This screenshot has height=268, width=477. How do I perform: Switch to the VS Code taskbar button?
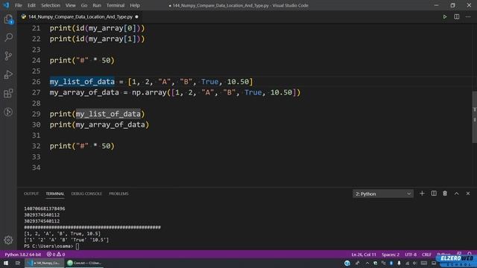[45, 263]
